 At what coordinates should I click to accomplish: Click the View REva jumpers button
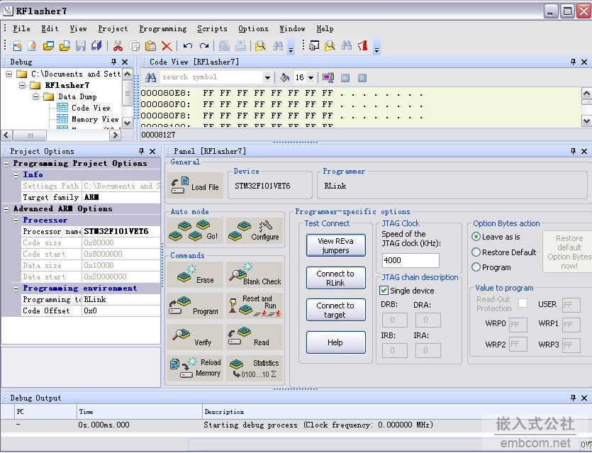(x=335, y=245)
